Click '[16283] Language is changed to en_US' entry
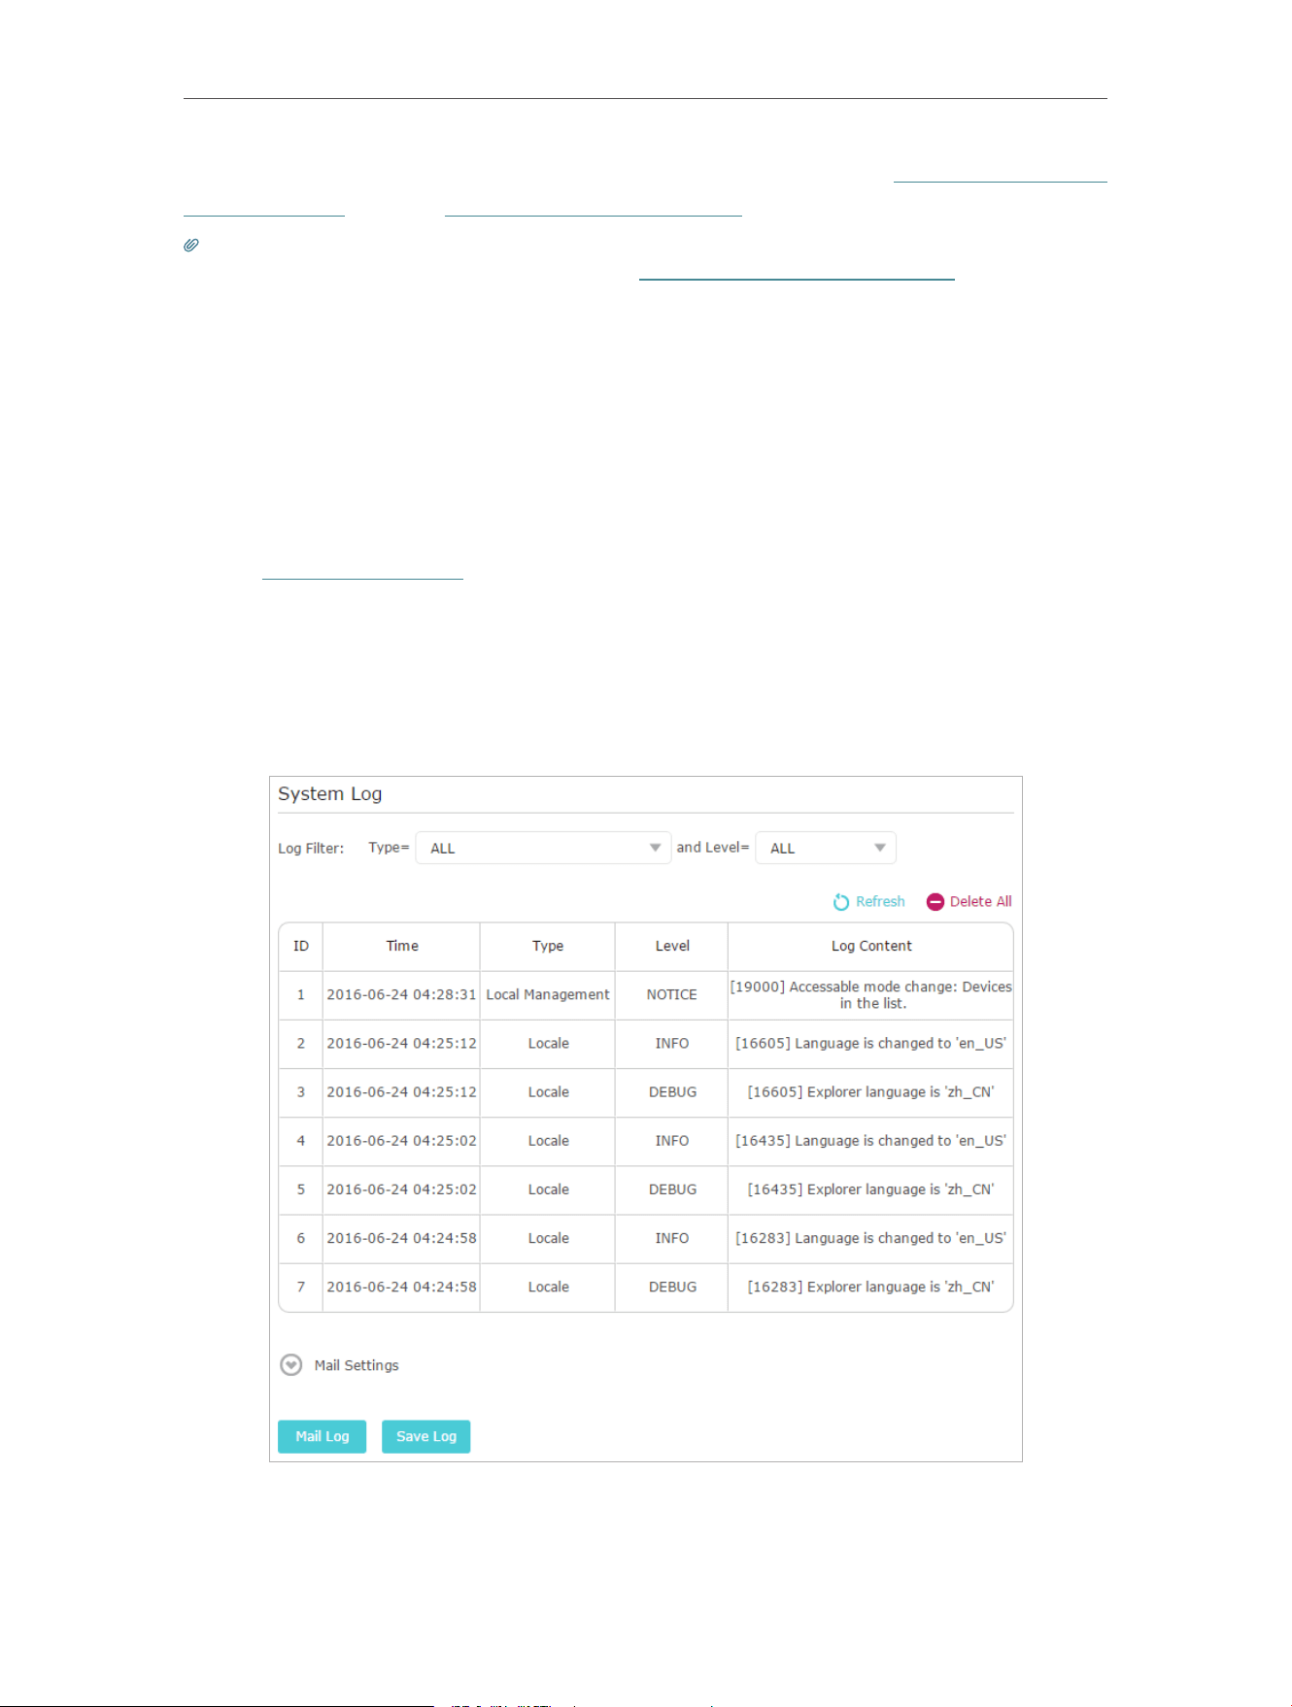Screen dimensions: 1292x1707 click(871, 1237)
